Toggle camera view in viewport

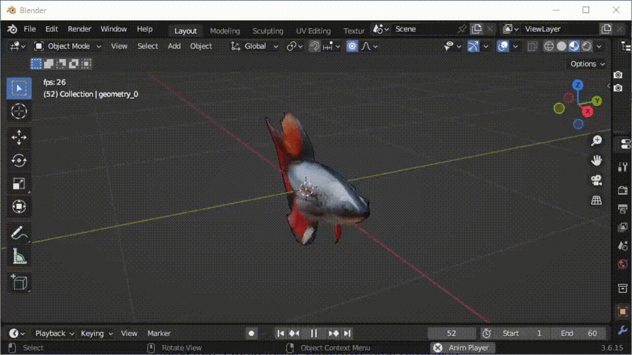pos(597,180)
